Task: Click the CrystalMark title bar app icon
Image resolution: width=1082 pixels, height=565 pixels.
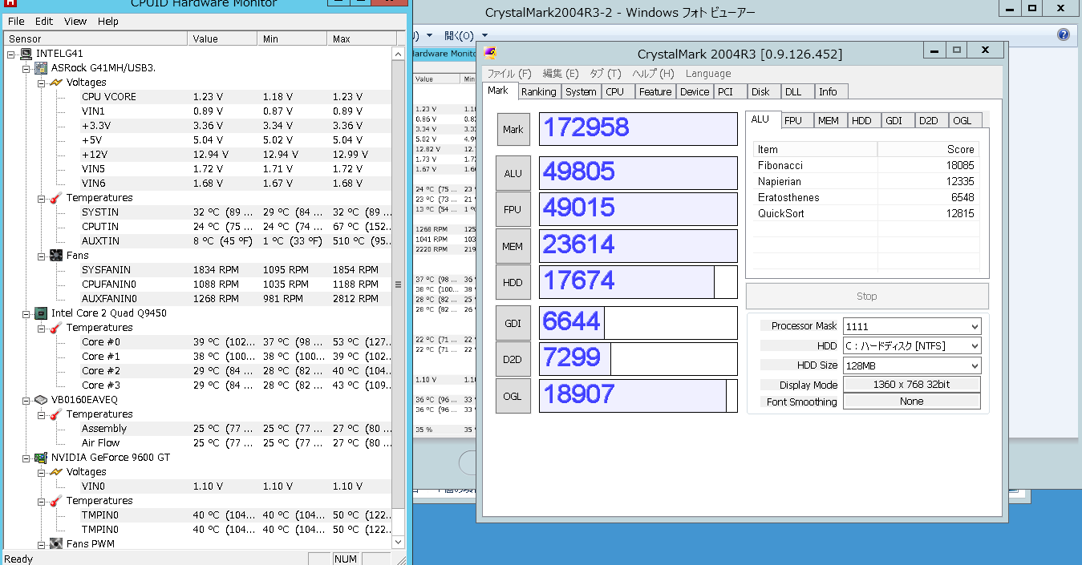Action: pyautogui.click(x=491, y=54)
